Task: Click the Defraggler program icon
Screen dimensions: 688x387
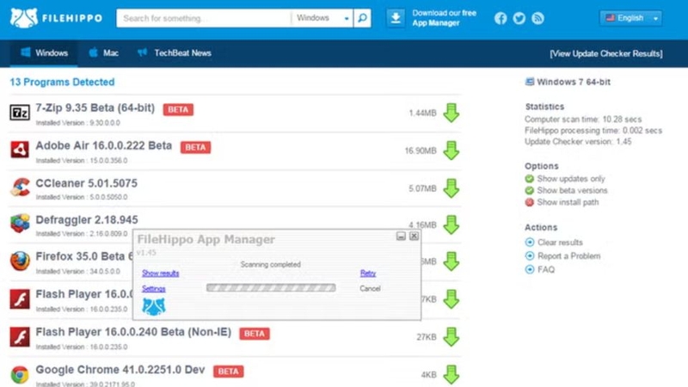Action: pyautogui.click(x=20, y=224)
